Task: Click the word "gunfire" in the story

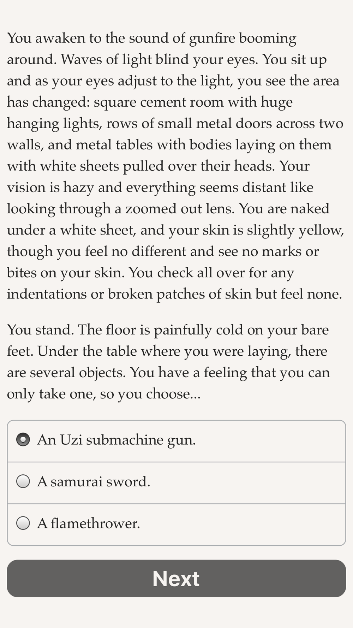Action: (212, 38)
